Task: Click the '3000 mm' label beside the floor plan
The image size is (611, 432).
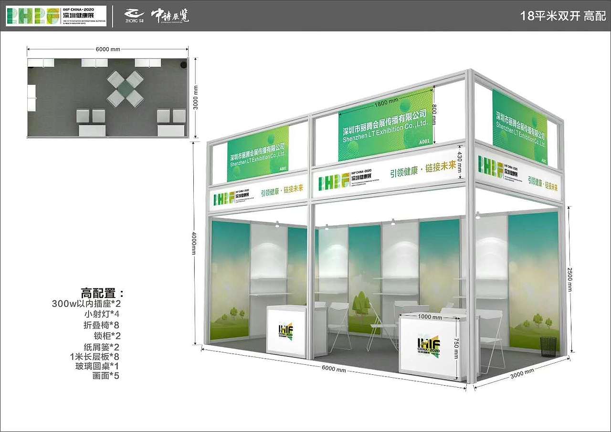Action: [x=196, y=97]
